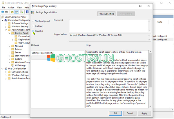Click the Control Panel folder icon
174x119 pixels.
13,33
